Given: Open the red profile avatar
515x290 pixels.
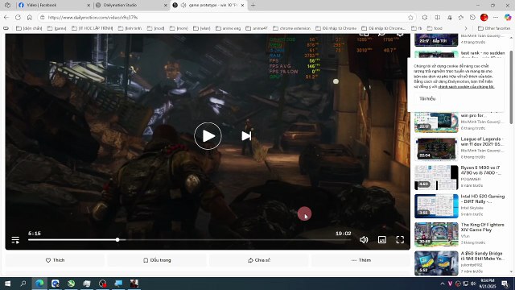Looking at the screenshot, I should [484, 18].
